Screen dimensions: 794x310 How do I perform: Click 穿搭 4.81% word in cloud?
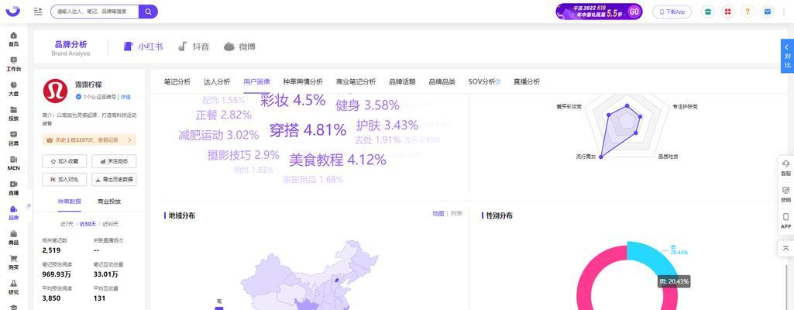coord(308,130)
